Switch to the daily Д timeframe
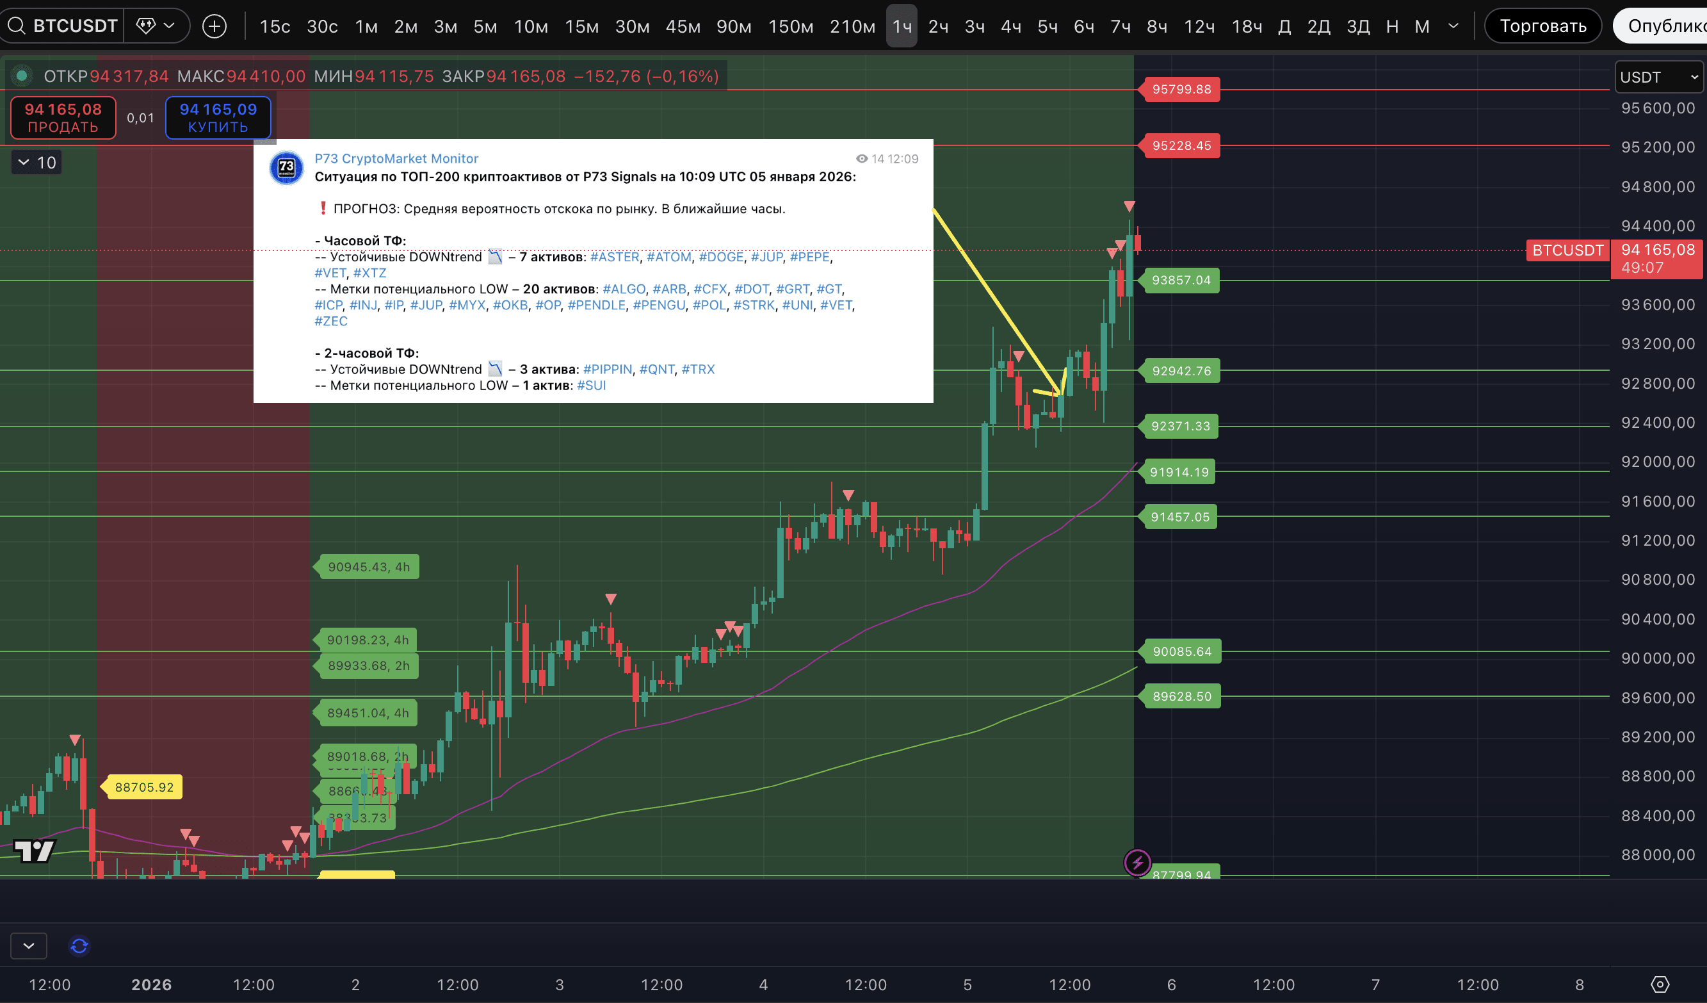 1284,26
